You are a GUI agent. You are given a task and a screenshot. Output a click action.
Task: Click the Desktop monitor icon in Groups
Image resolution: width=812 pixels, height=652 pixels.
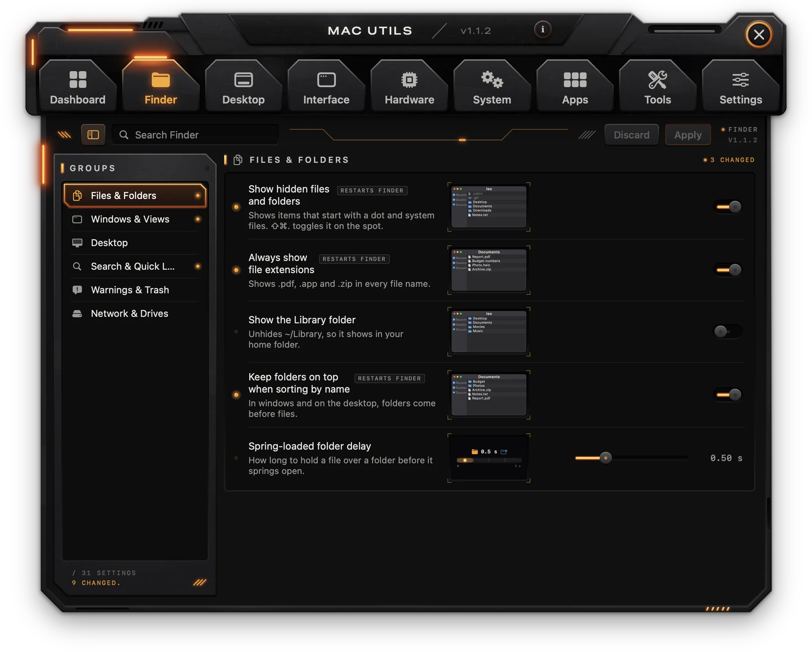tap(77, 243)
